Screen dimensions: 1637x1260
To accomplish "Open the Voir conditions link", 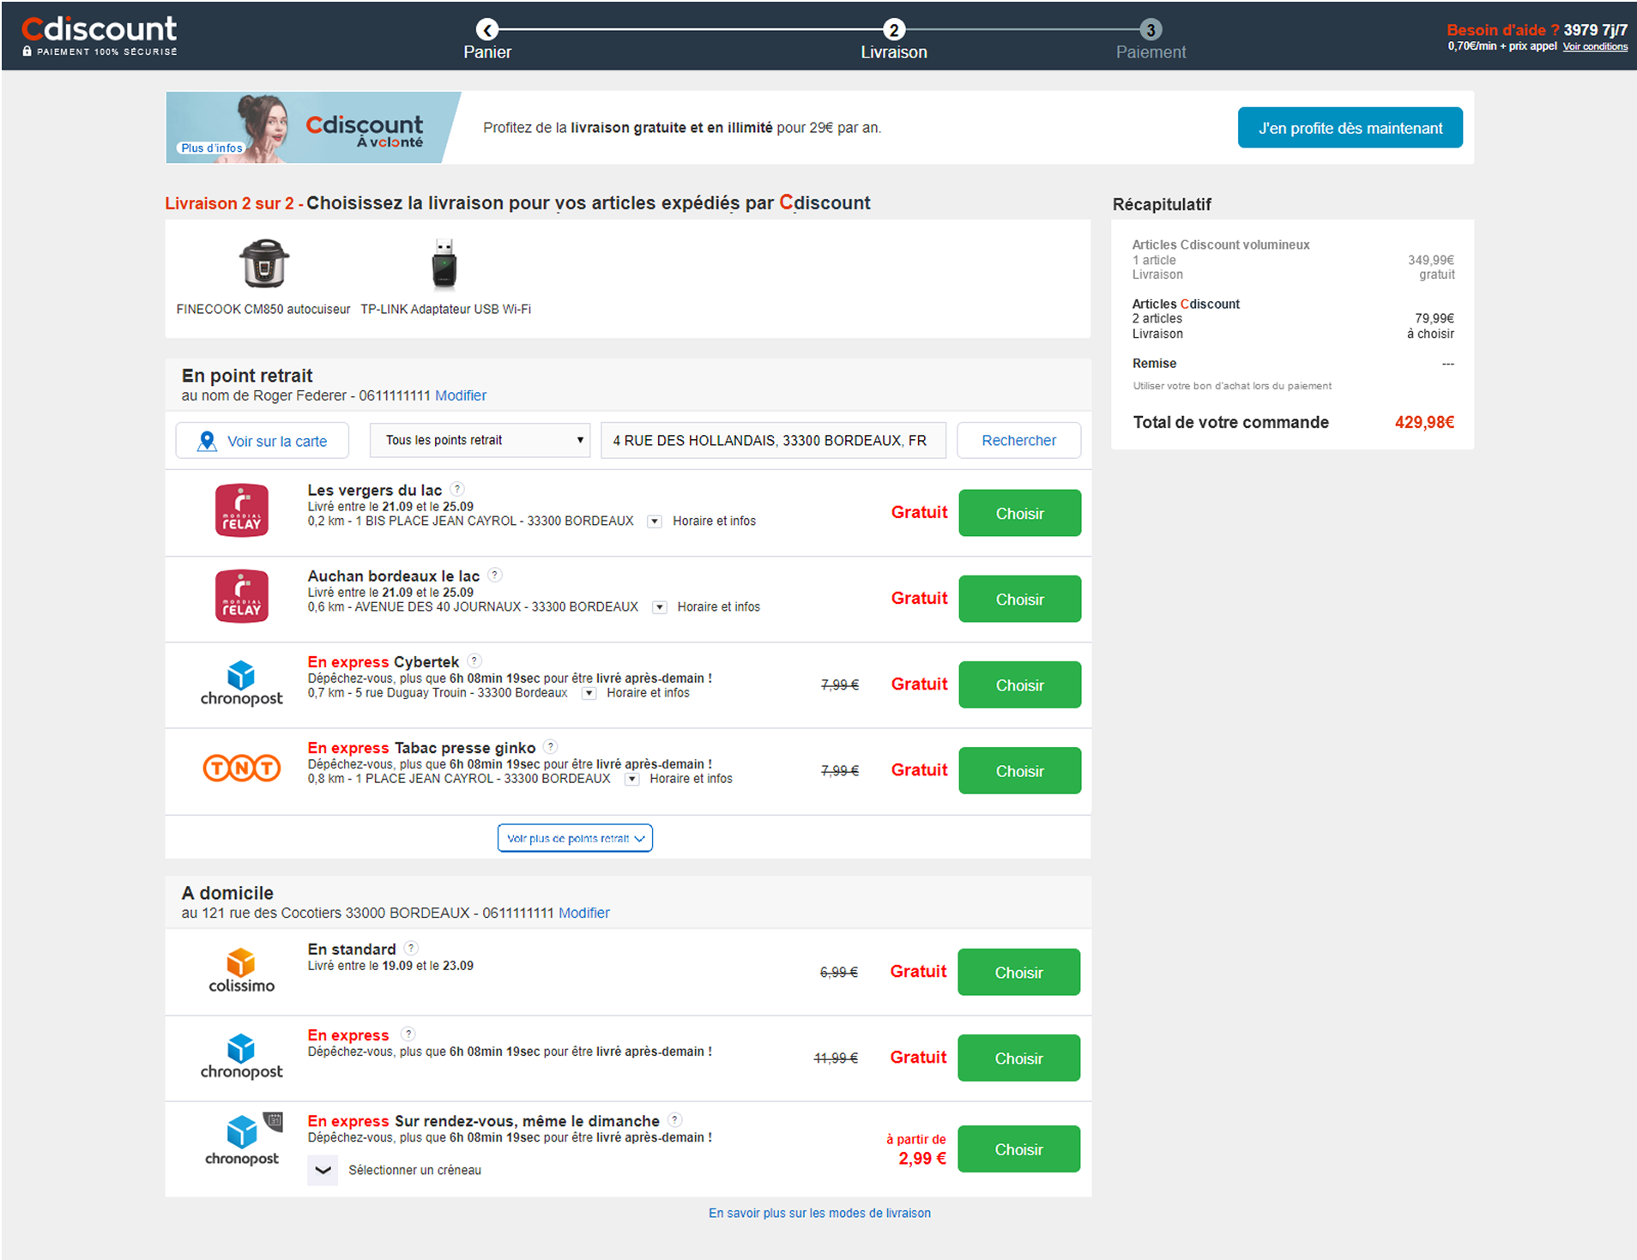I will 1595,46.
